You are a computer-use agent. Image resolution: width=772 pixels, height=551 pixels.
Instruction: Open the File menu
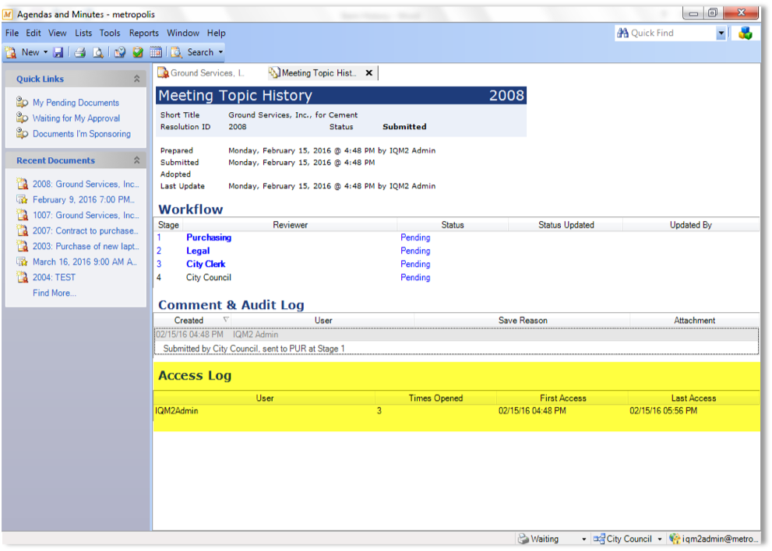pos(12,33)
